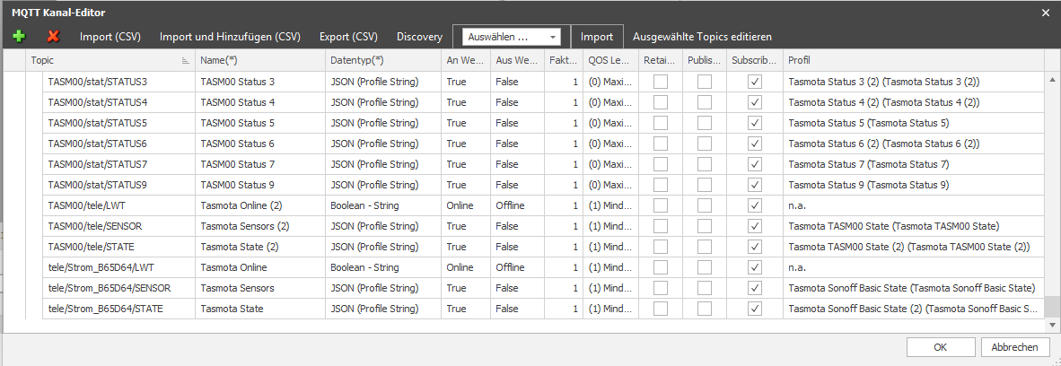
Task: Select name cell Tasmota State (2)
Action: tap(259, 247)
